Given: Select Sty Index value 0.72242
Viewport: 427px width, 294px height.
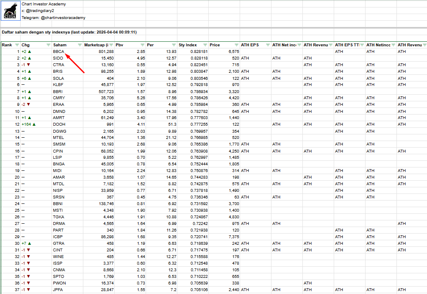Looking at the screenshot, I should [193, 223].
